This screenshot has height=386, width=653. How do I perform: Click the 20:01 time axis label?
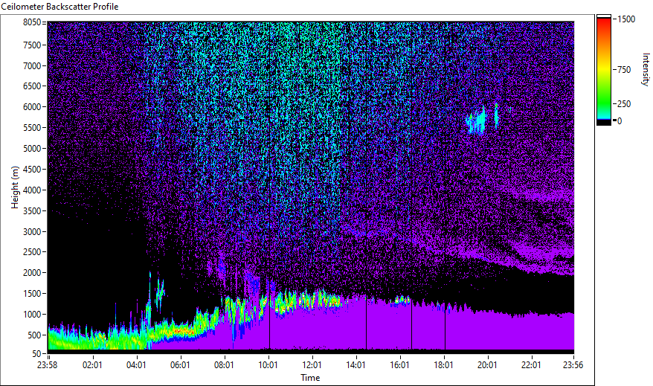pos(487,365)
